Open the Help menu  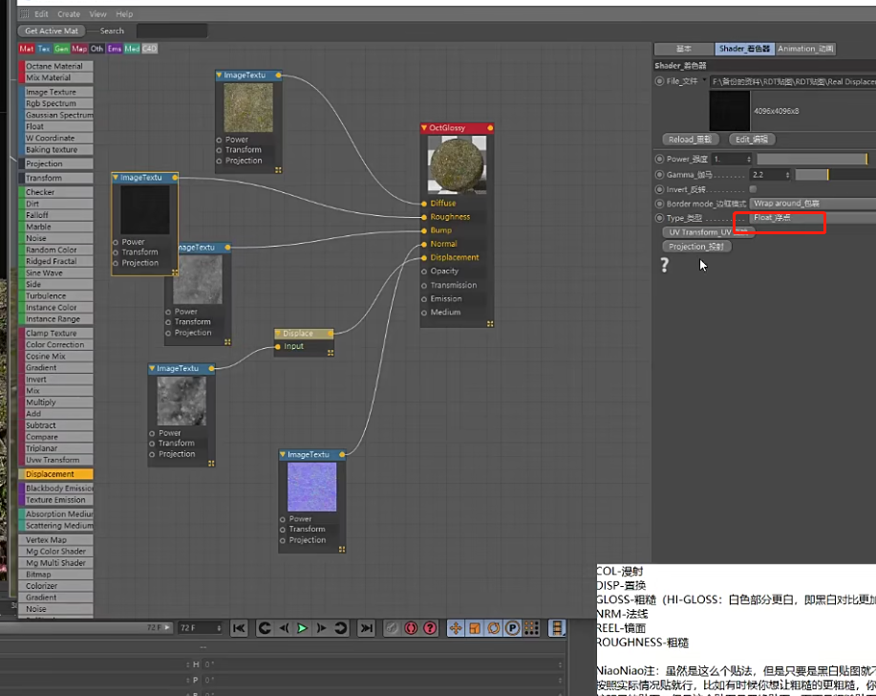[x=124, y=14]
